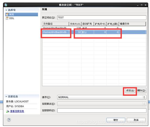The image size is (150, 127).
Task: Collapse the 选择项 section
Action: click(x=6, y=10)
